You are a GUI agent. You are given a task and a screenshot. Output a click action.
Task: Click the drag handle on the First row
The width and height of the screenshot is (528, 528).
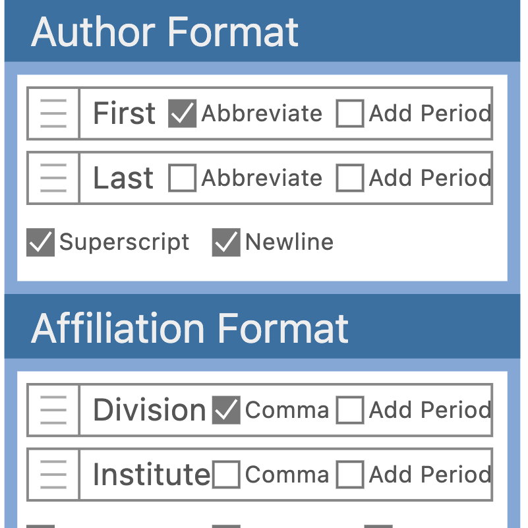coord(53,113)
